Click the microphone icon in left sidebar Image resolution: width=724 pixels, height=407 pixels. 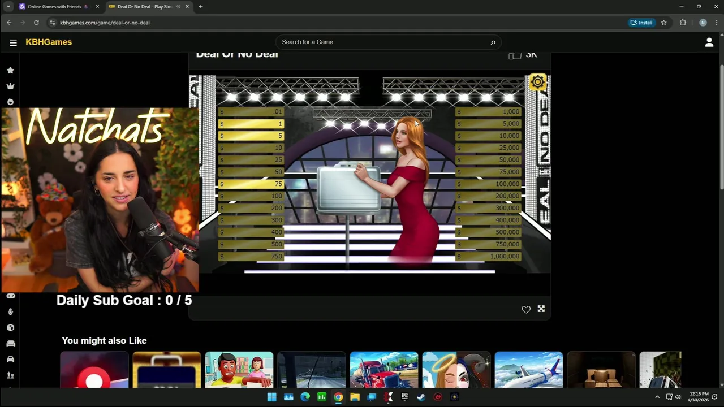coord(10,311)
